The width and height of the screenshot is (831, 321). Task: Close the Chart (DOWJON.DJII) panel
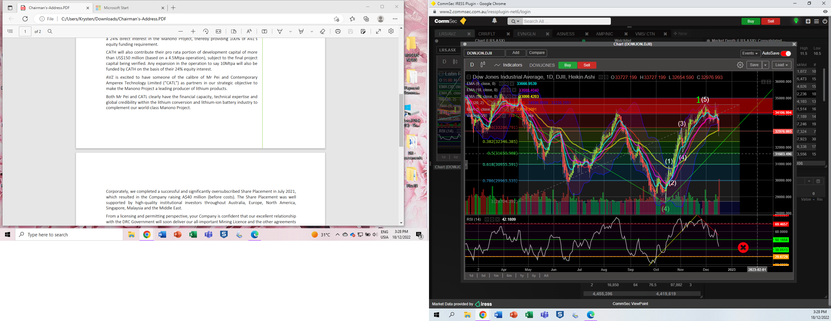pos(794,44)
